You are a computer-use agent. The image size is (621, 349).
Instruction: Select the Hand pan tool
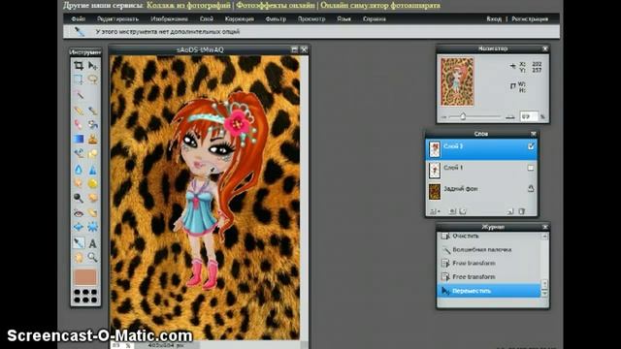pyautogui.click(x=79, y=258)
